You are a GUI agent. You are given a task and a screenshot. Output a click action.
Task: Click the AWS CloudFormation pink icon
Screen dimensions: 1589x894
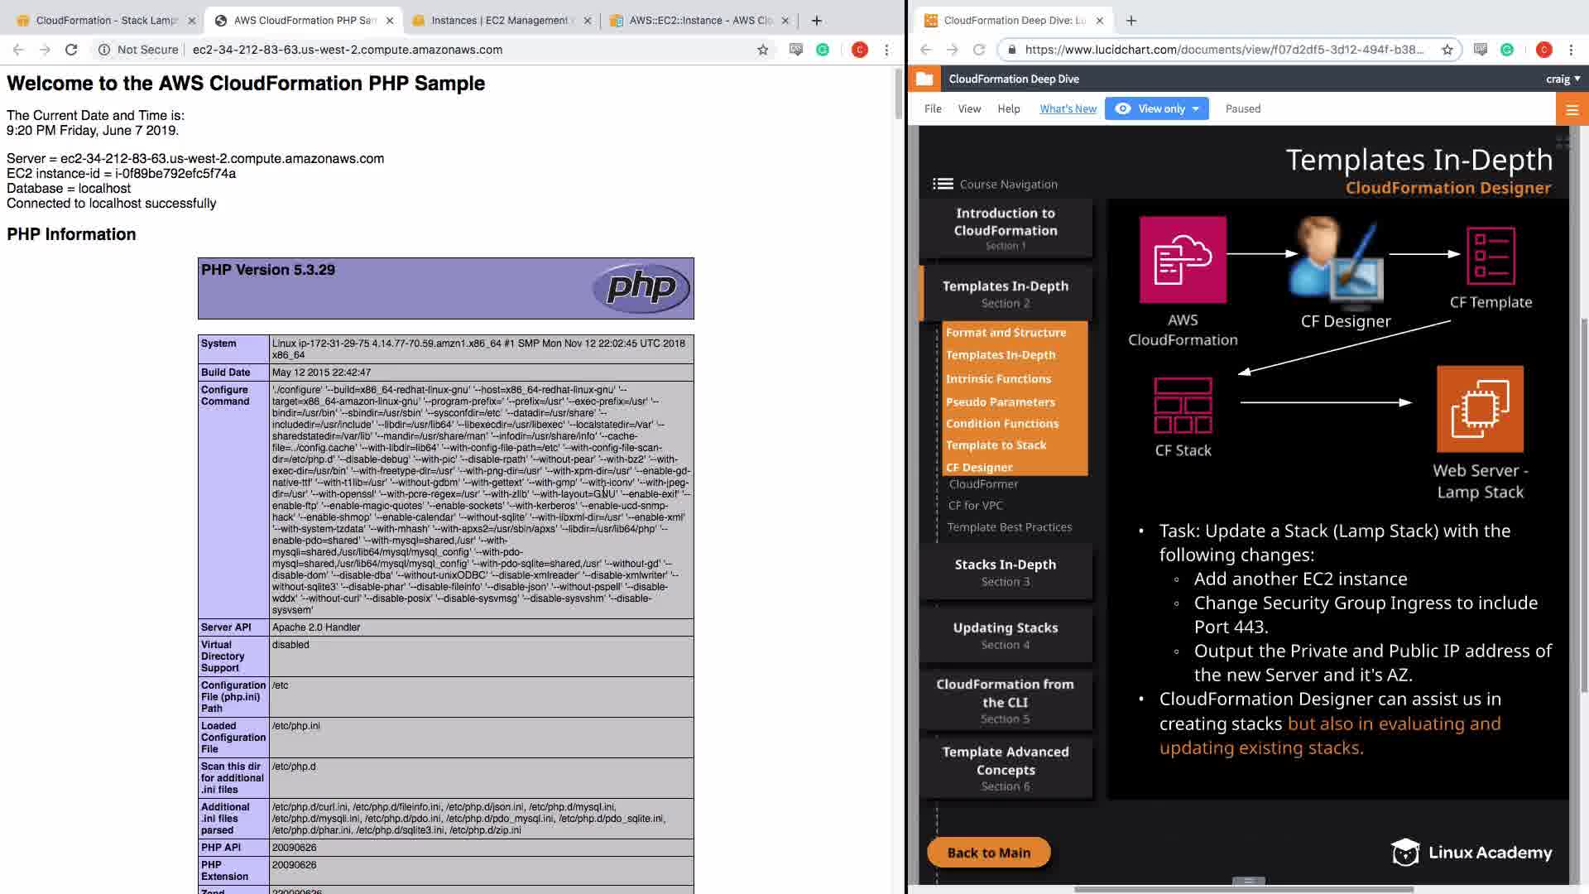tap(1182, 260)
